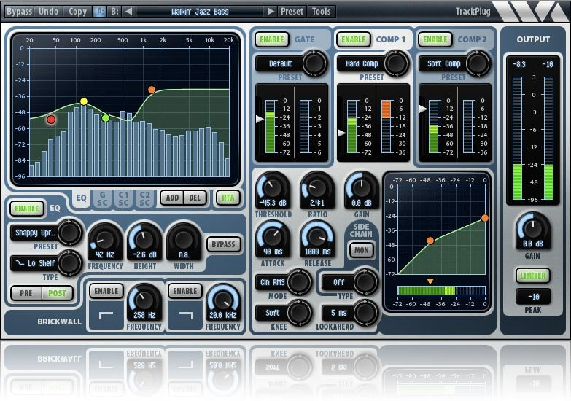The image size is (571, 401).
Task: Select the green EQ band node
Action: point(106,118)
